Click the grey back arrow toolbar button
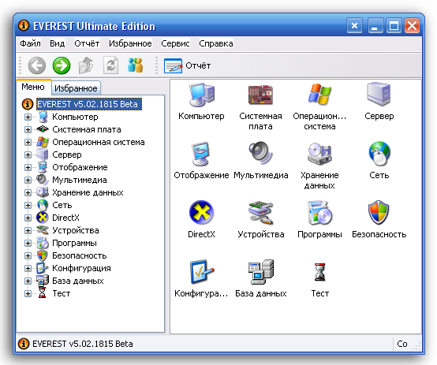This screenshot has height=365, width=437. 37,65
